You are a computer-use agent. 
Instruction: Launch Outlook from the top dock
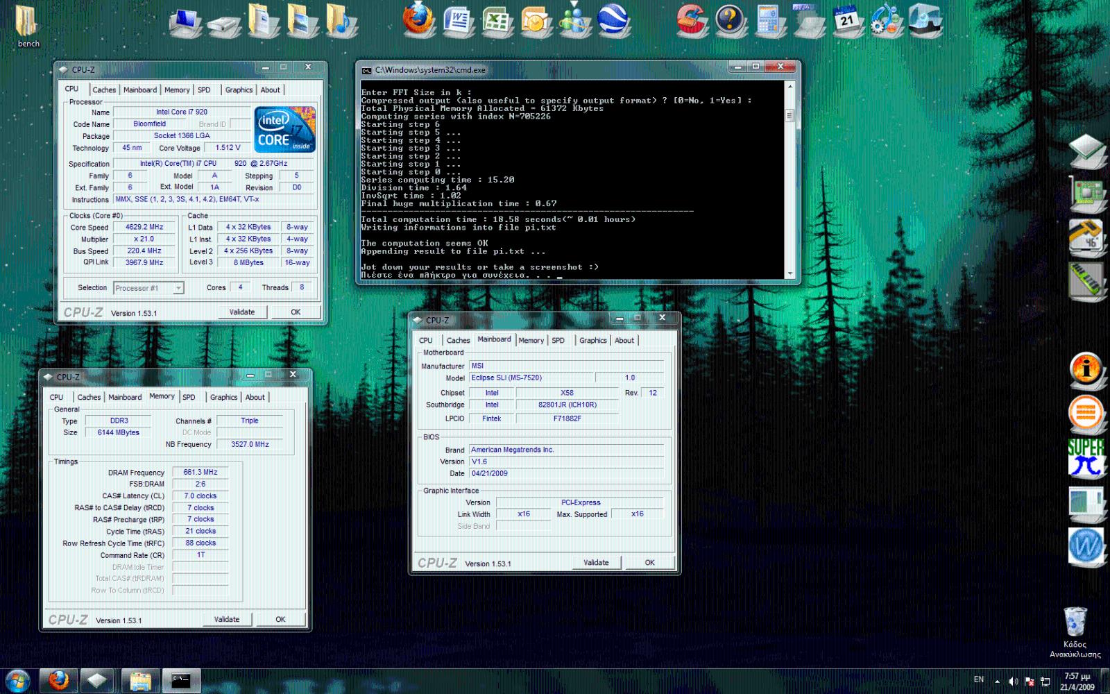point(536,21)
